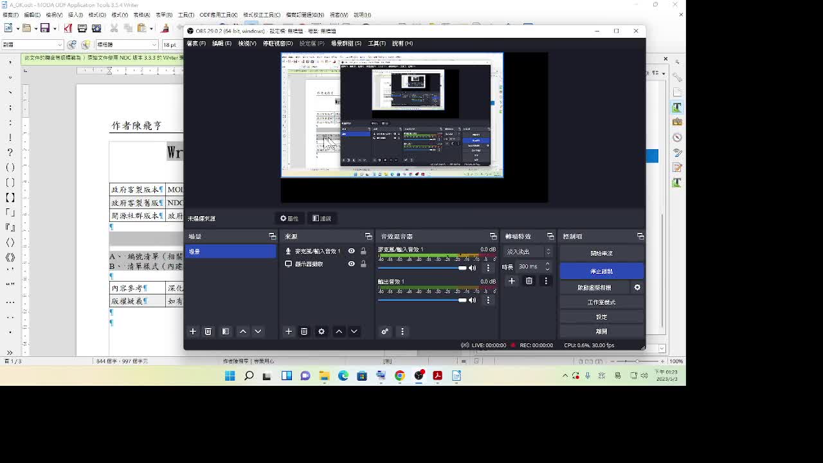Open the transition type dropdown
Viewport: 823px width, 463px height.
529,251
